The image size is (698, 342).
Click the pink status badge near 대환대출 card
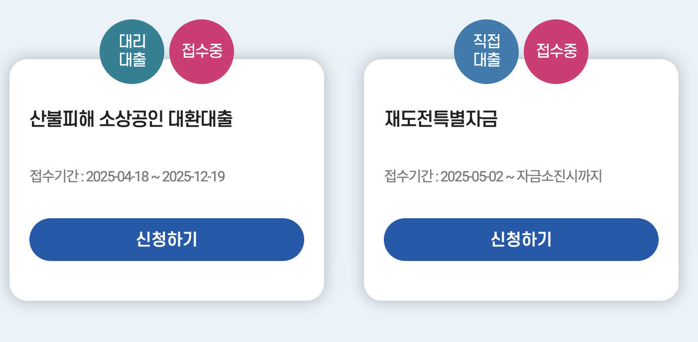tap(201, 51)
